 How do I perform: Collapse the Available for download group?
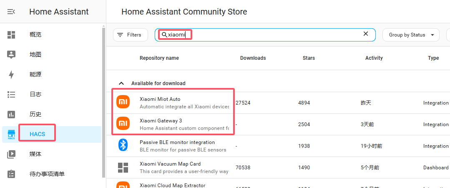pos(121,83)
